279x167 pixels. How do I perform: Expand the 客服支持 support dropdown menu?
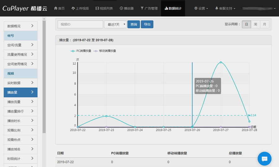click(225, 8)
